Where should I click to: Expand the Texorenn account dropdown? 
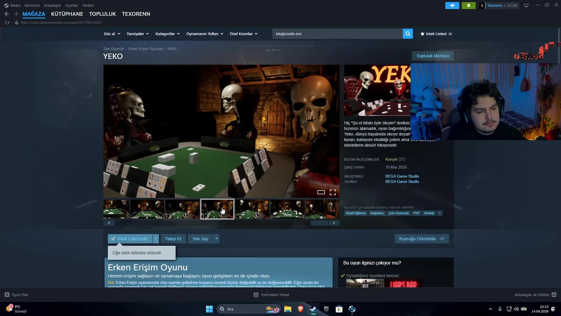(x=498, y=5)
